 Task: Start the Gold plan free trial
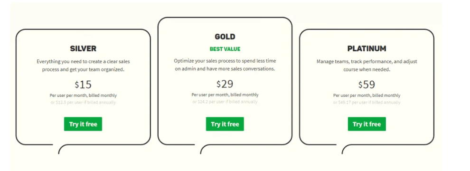click(x=225, y=124)
